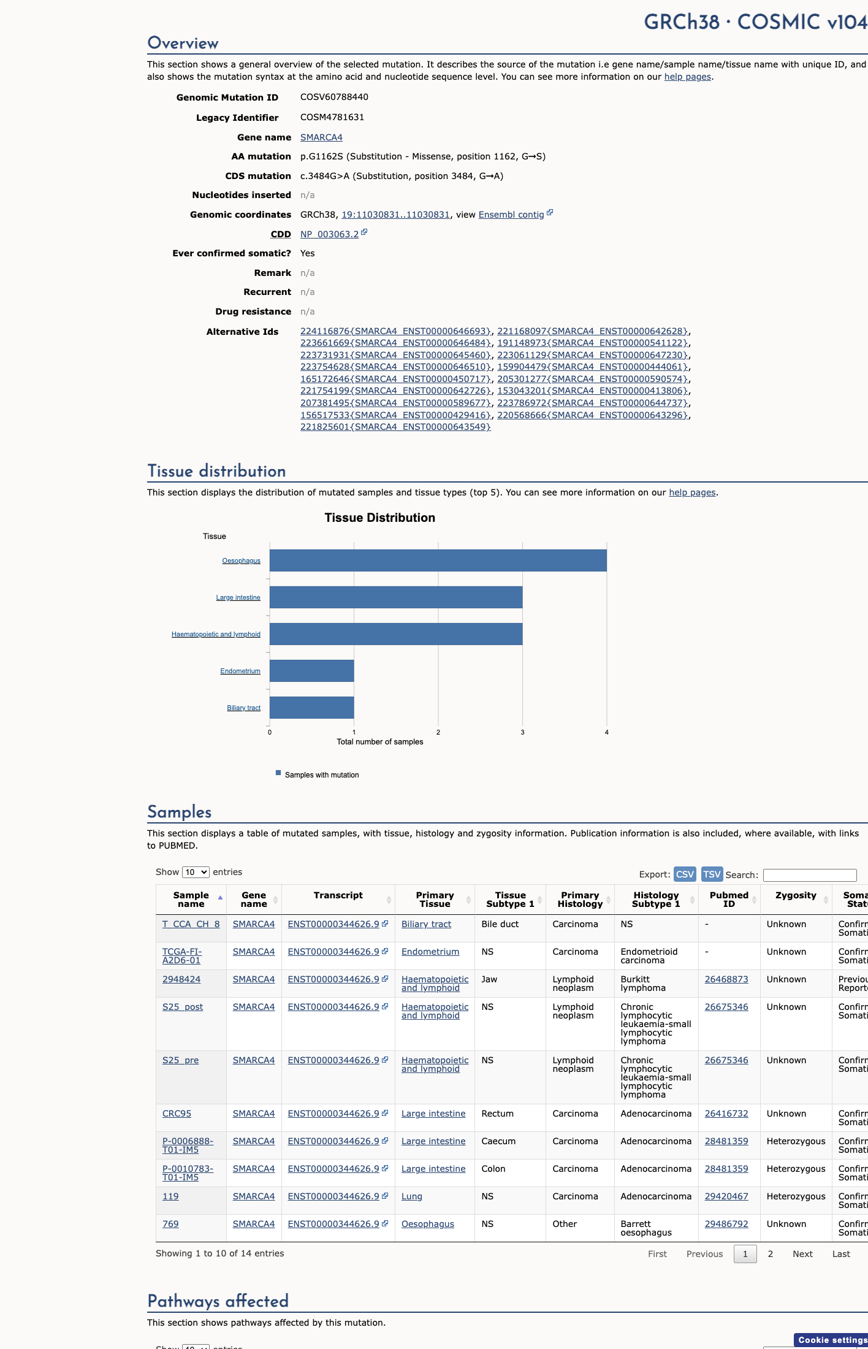
Task: Click sort arrows on Primary Histology column
Action: tap(609, 900)
